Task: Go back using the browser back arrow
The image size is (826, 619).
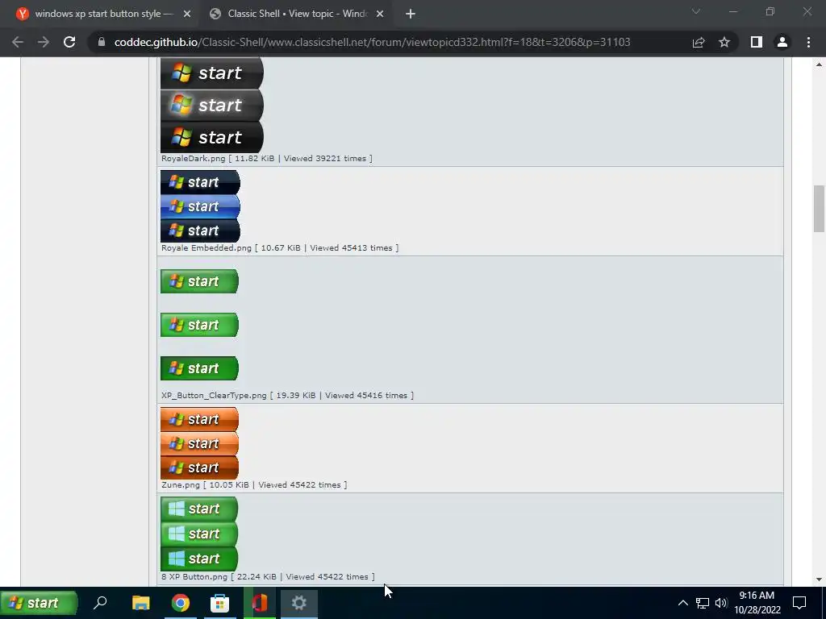Action: pyautogui.click(x=18, y=42)
